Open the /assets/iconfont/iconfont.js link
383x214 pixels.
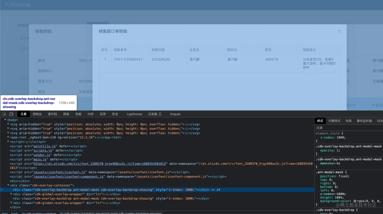59,172
